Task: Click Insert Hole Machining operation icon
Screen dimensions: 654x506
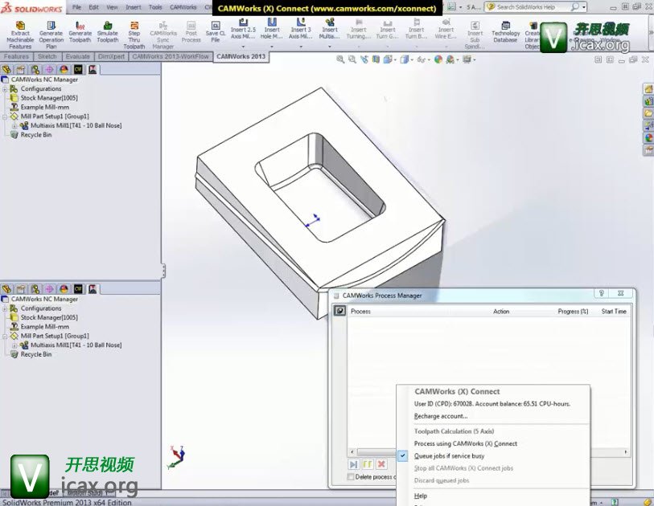Action: pos(272,22)
